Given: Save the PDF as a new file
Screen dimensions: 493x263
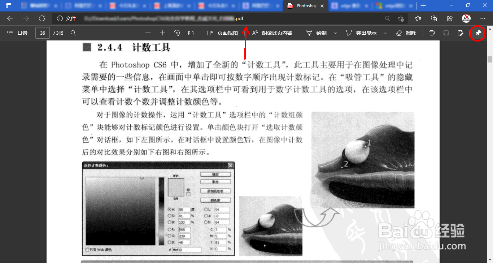Looking at the screenshot, I should point(461,33).
